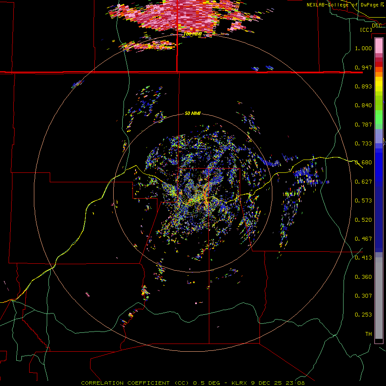Click the 0.840 legend value
This screenshot has height=386, width=386.
363,106
